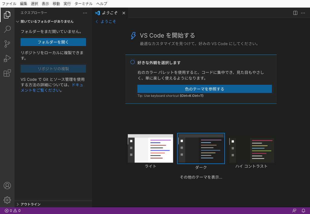
Task: Close the ようこそ tab
Action: [124, 13]
